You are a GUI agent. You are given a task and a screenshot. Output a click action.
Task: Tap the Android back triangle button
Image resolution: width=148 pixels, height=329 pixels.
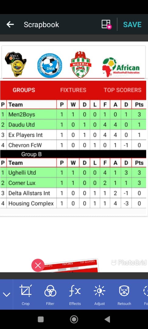(107, 319)
